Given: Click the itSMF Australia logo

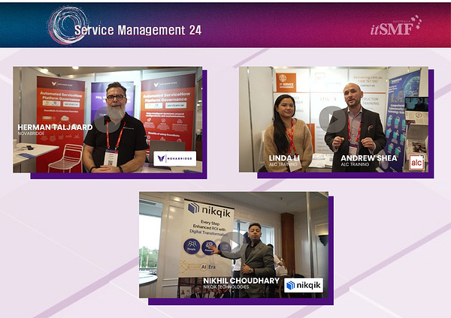Looking at the screenshot, I should (396, 25).
